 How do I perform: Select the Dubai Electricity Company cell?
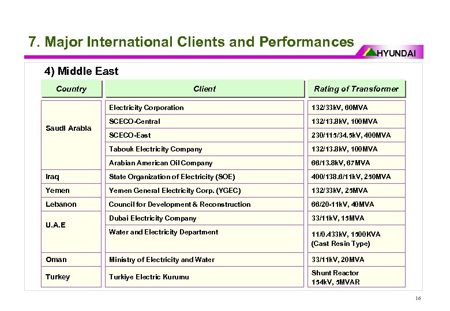pos(204,218)
